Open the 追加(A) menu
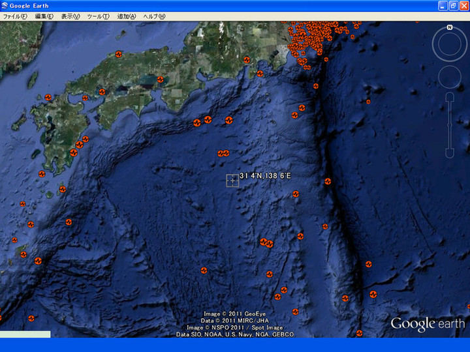Image resolution: width=470 pixels, height=352 pixels. [x=127, y=16]
